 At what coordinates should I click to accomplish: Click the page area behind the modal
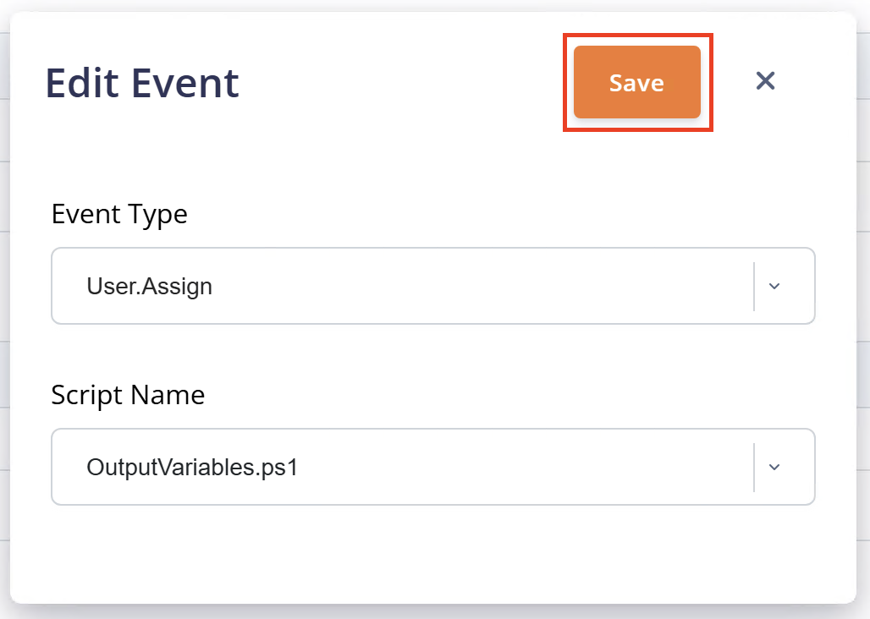(x=862, y=338)
